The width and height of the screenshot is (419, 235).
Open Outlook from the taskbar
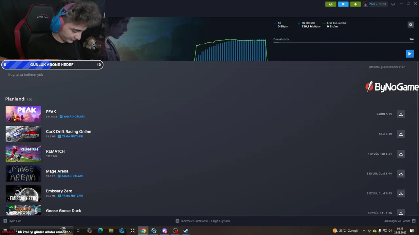pos(122,231)
